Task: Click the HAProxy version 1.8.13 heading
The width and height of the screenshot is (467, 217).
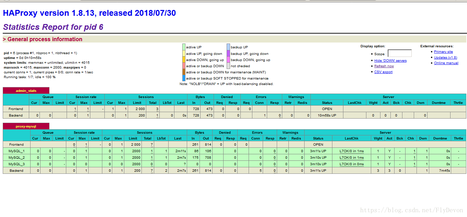Action: (x=89, y=13)
